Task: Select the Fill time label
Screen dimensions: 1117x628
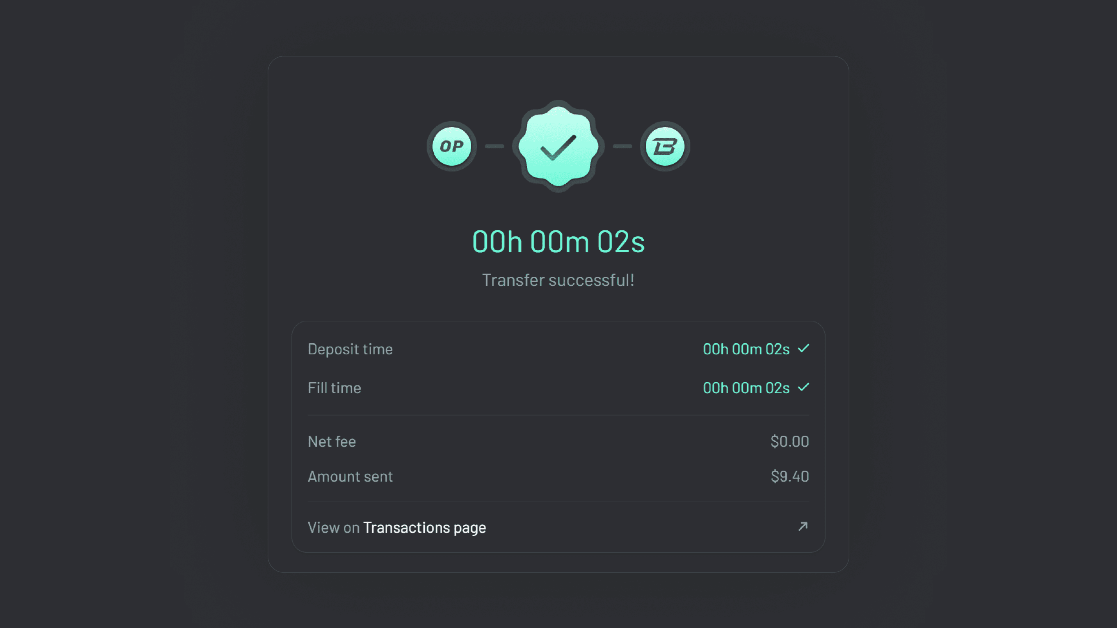Action: [334, 388]
